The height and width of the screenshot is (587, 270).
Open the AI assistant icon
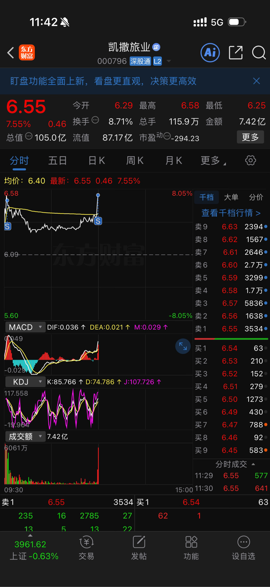tap(210, 53)
